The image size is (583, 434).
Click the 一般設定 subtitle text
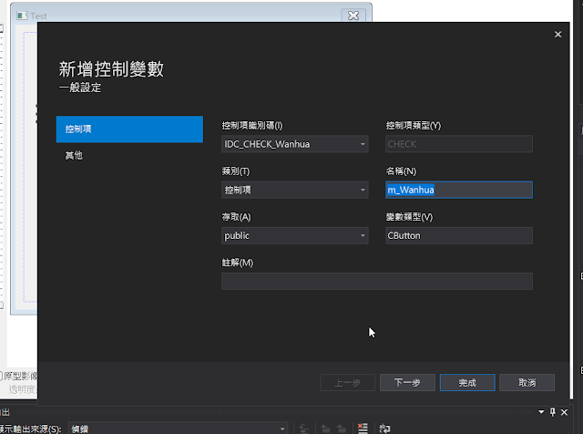click(x=80, y=88)
